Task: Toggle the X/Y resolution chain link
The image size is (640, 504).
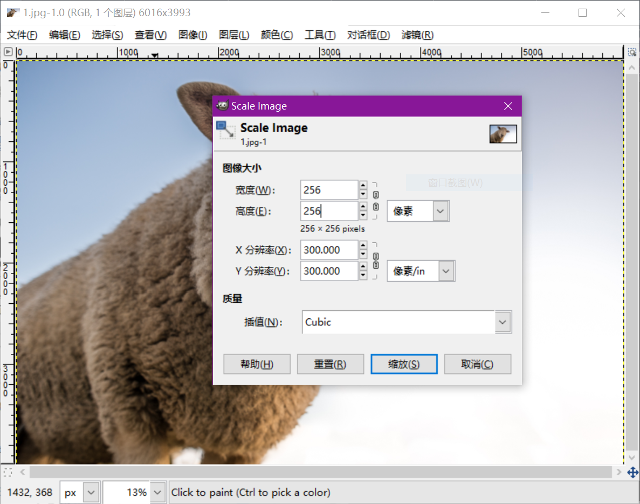Action: tap(376, 261)
